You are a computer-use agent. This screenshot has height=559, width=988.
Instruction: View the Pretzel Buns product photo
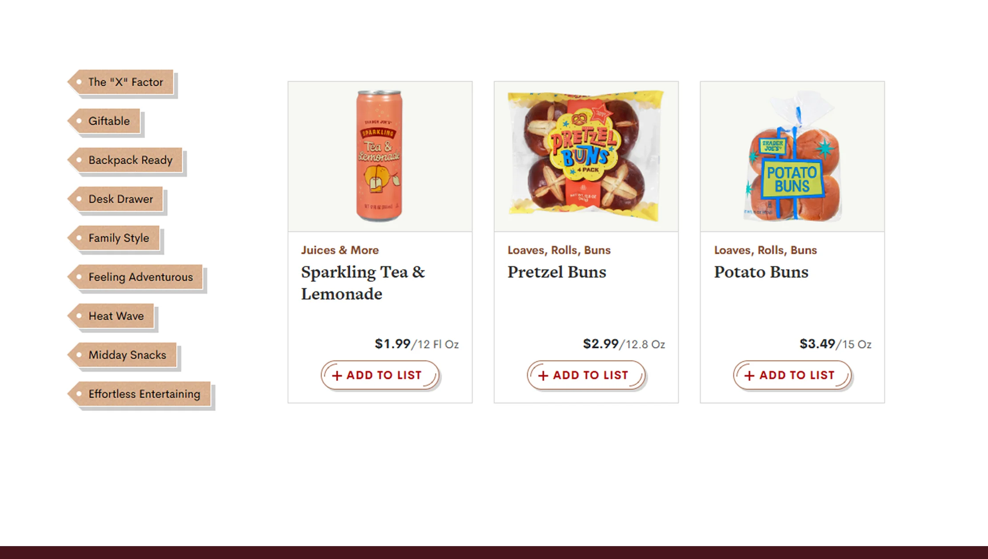[x=586, y=156]
